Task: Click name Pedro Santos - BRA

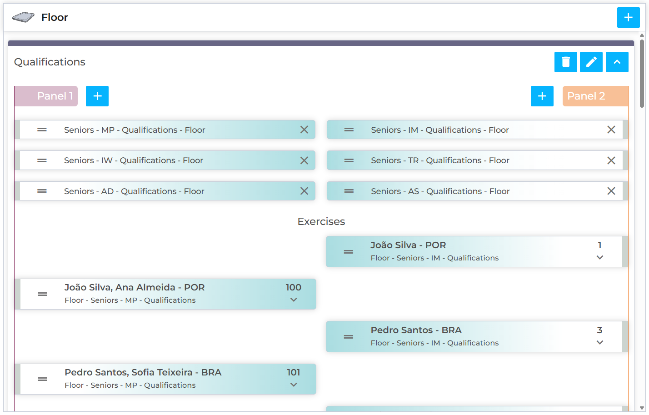Action: [416, 330]
